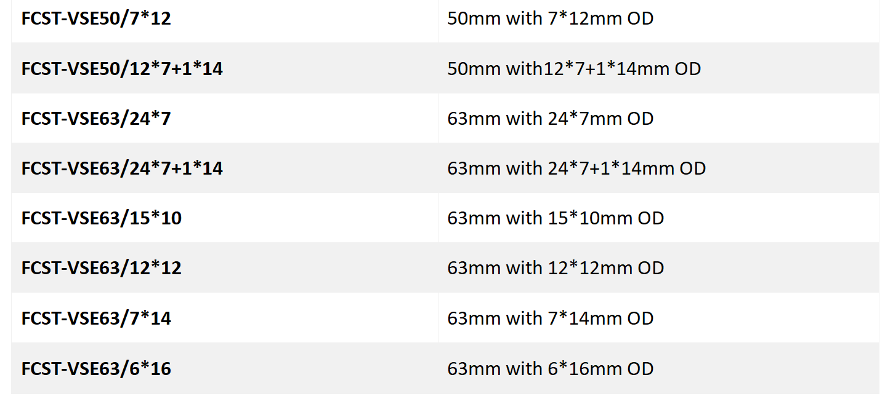Select the 63mm with 7*14mm OD cell
893x407 pixels.
550,318
